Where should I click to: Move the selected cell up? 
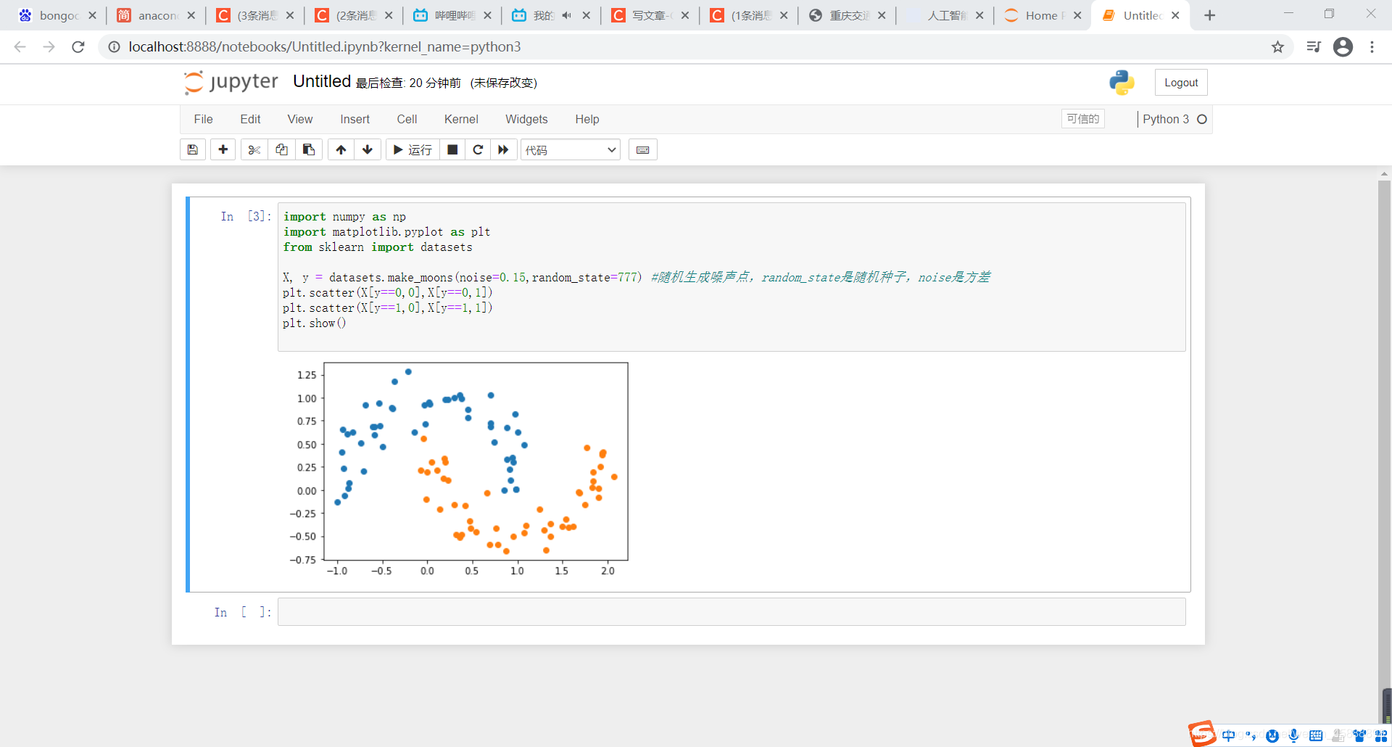[x=341, y=149]
